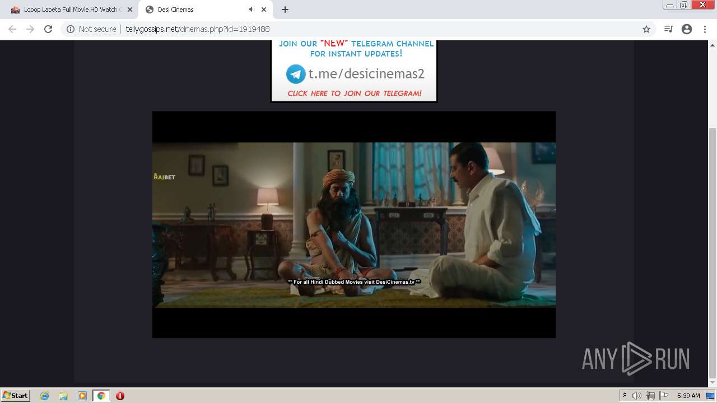The height and width of the screenshot is (403, 717).
Task: Open the red Opera taskbar icon
Action: pyautogui.click(x=120, y=396)
